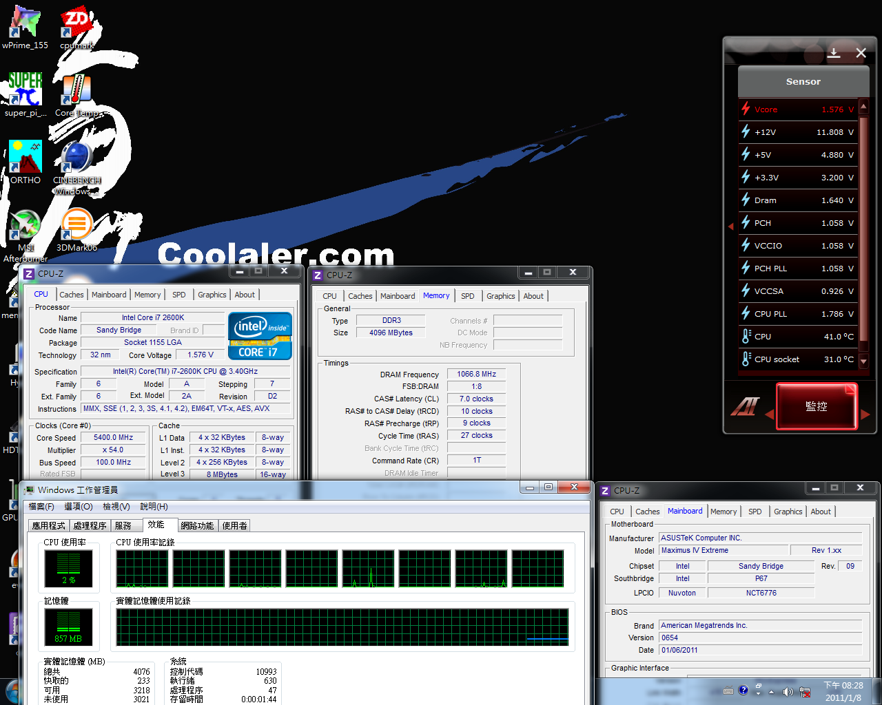Click the CPU-Z Memory window title icon
Viewport: 882px width, 705px height.
(x=318, y=275)
